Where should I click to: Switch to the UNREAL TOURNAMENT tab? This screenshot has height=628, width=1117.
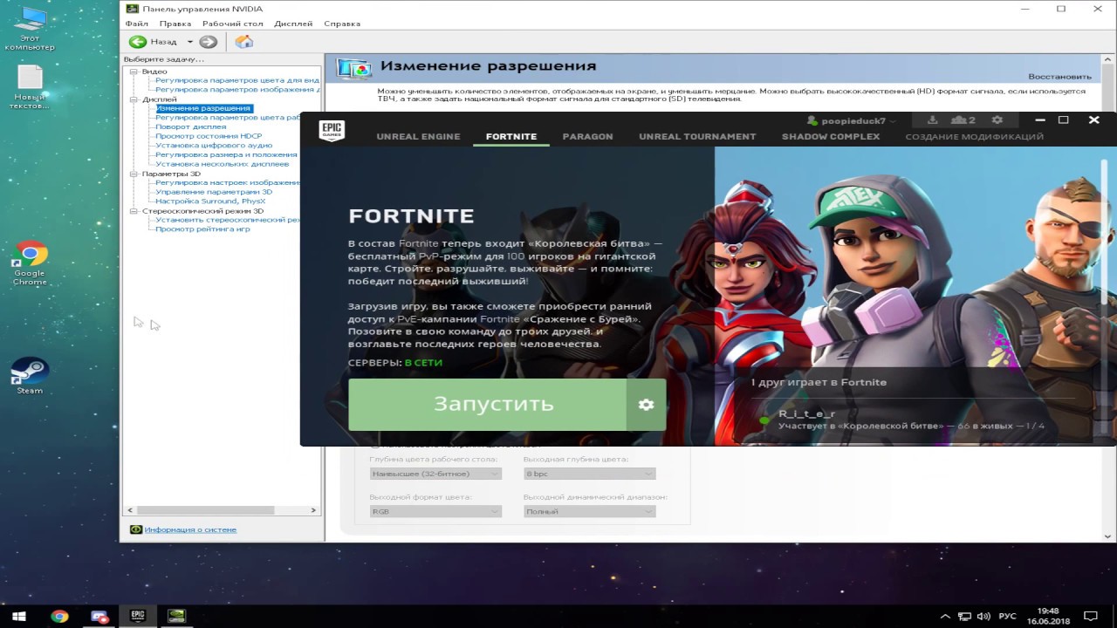(x=697, y=136)
